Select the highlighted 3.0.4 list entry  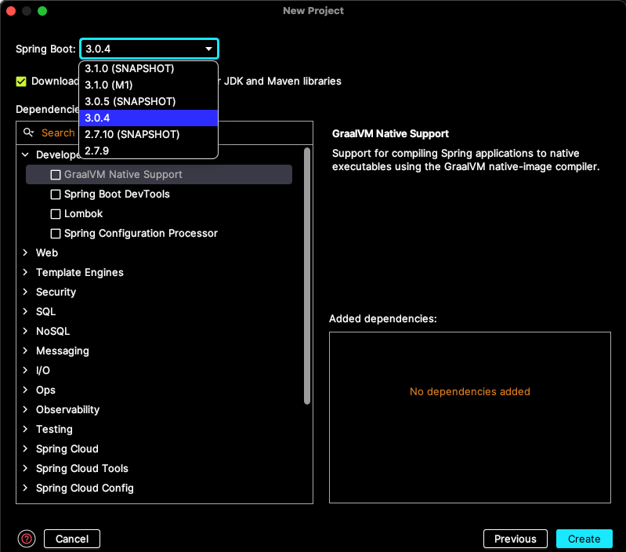click(x=149, y=118)
